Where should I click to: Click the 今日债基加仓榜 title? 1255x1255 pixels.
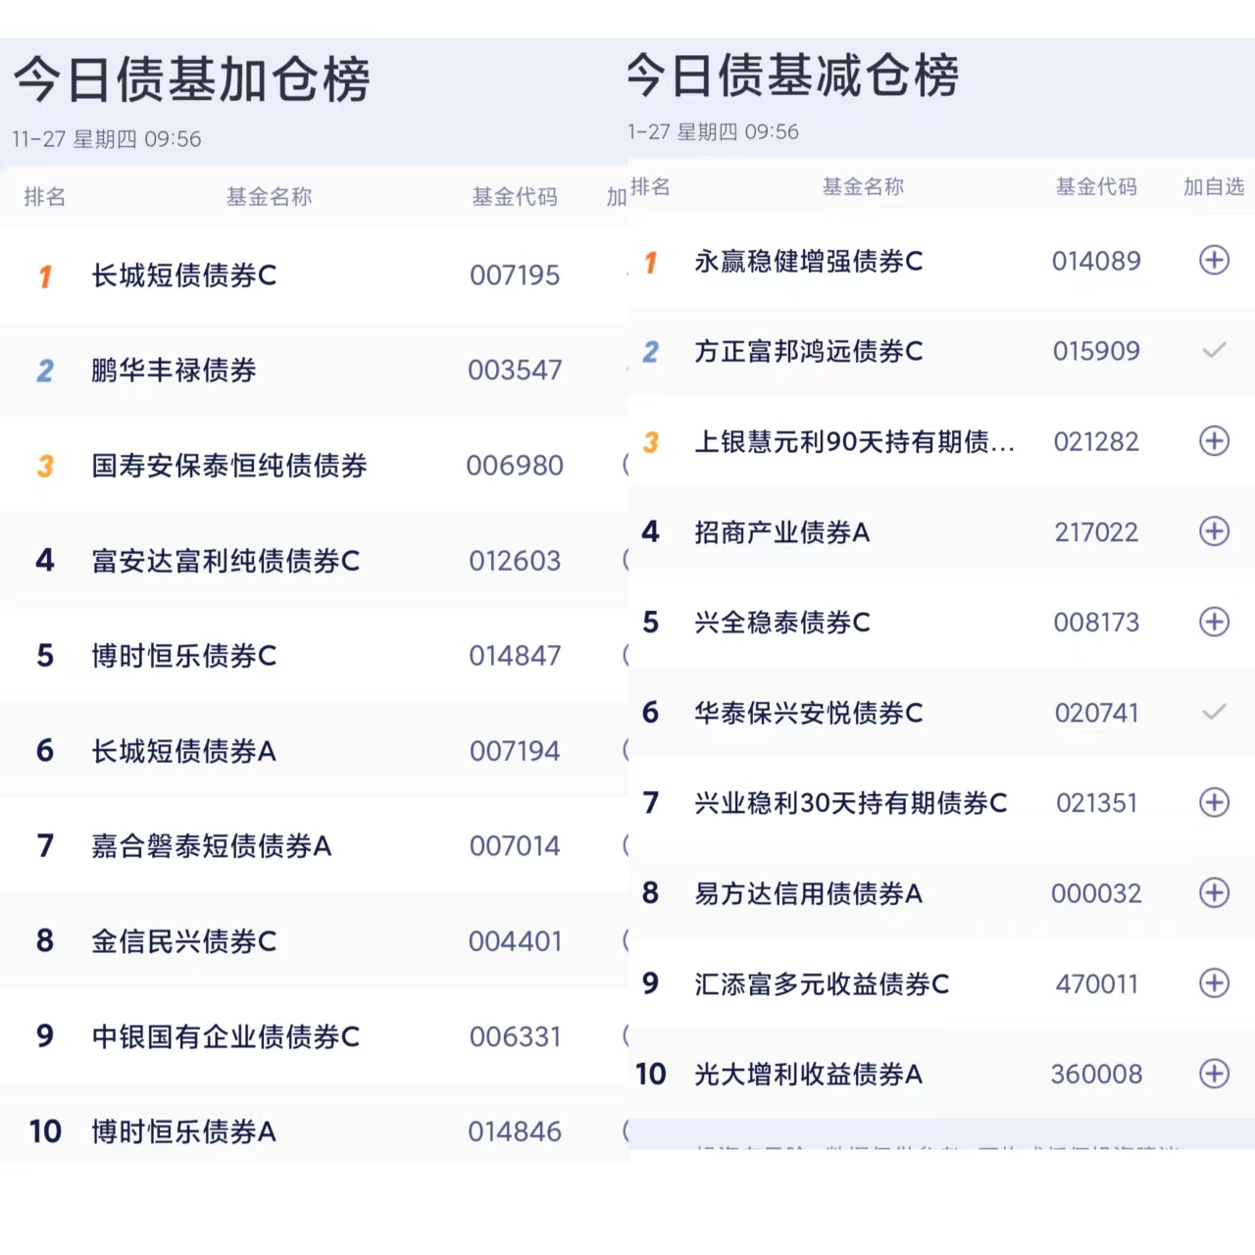pyautogui.click(x=192, y=79)
